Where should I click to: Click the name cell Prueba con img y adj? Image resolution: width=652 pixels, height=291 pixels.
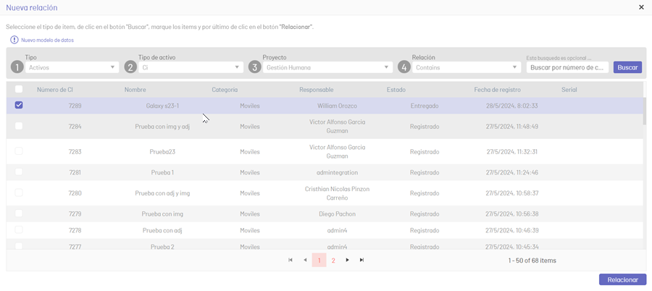[162, 127]
